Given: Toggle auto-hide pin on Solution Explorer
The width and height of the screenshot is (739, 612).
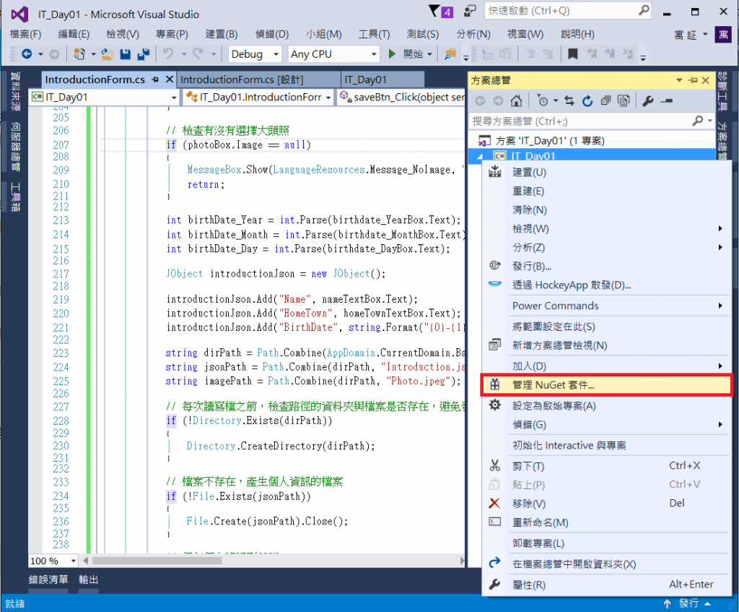Looking at the screenshot, I should coord(693,80).
